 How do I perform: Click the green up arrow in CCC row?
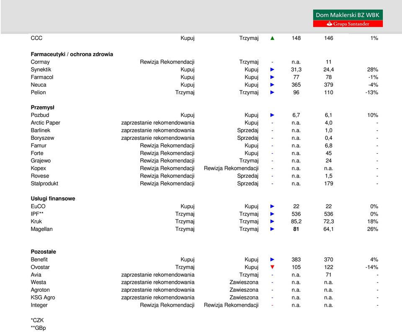[272, 38]
